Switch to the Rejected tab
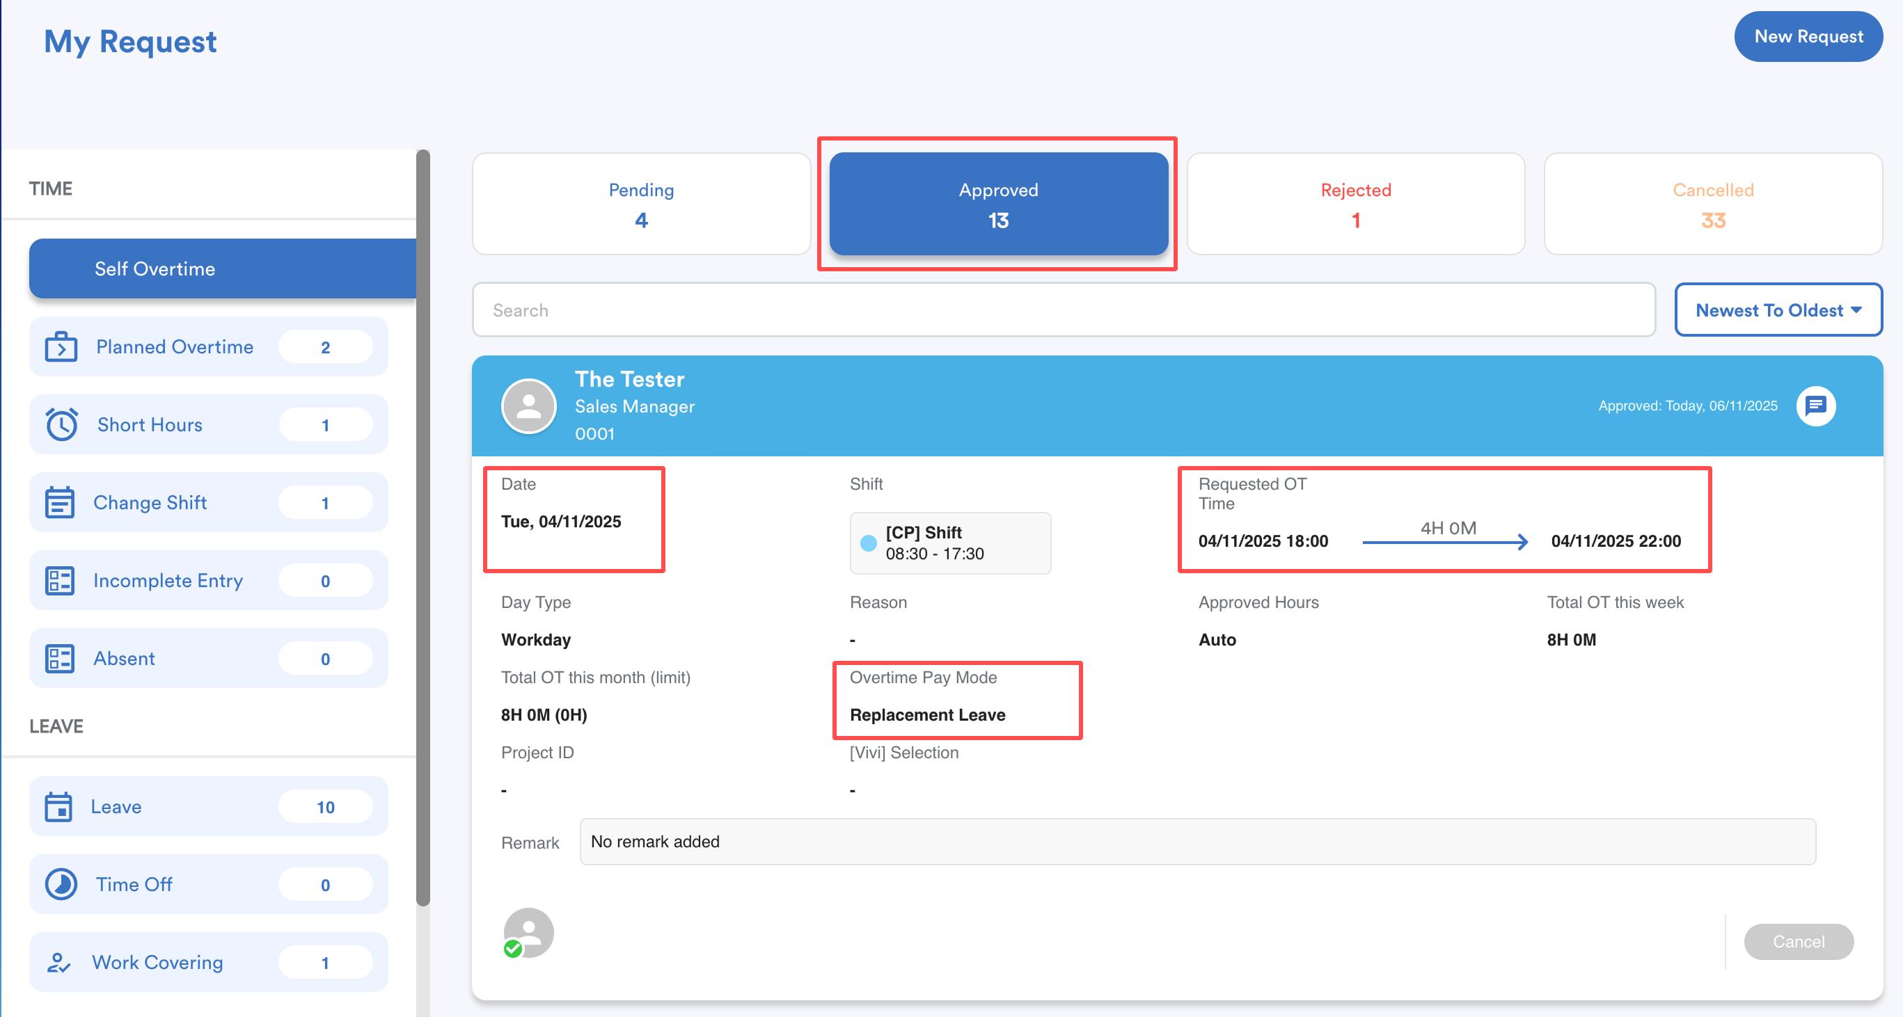This screenshot has width=1903, height=1017. [x=1355, y=205]
